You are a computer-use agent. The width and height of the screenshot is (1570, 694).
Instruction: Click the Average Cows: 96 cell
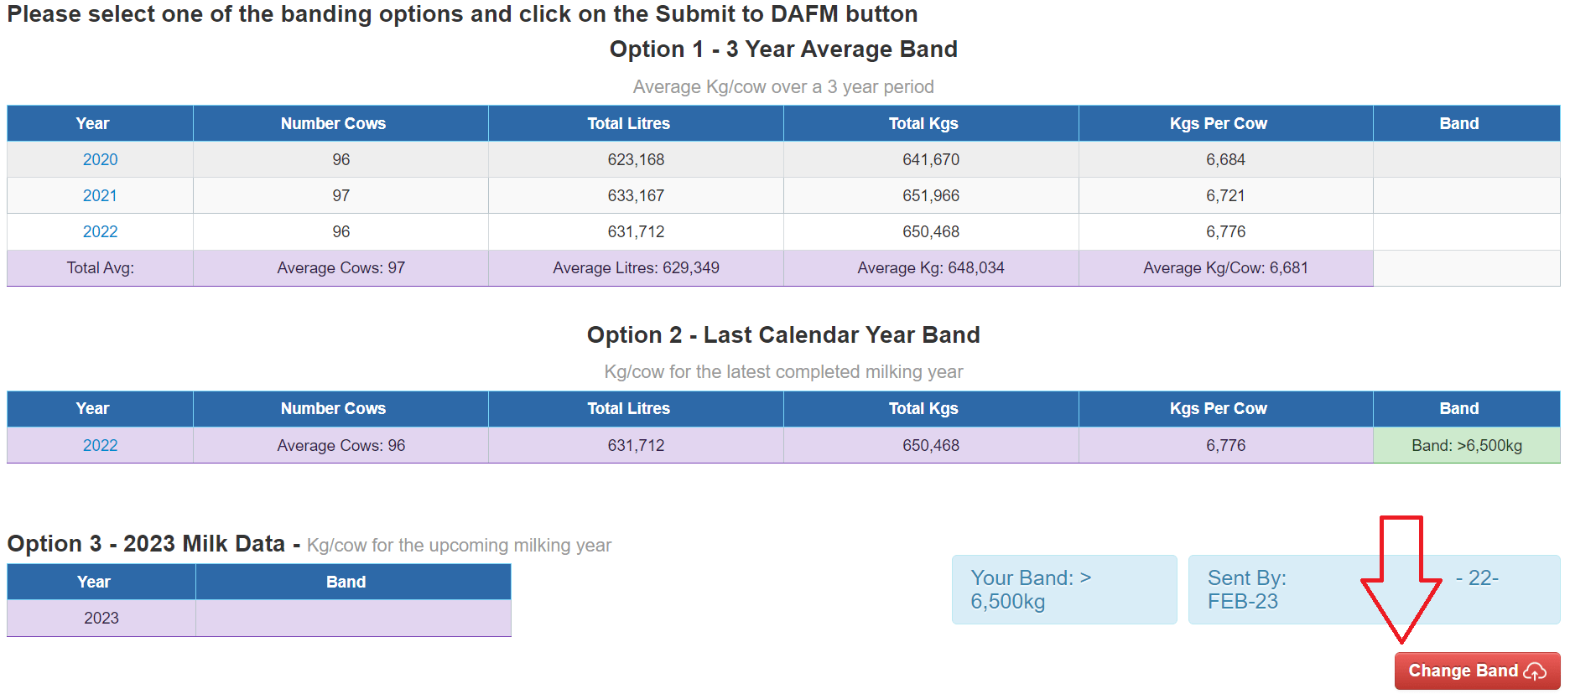[341, 445]
